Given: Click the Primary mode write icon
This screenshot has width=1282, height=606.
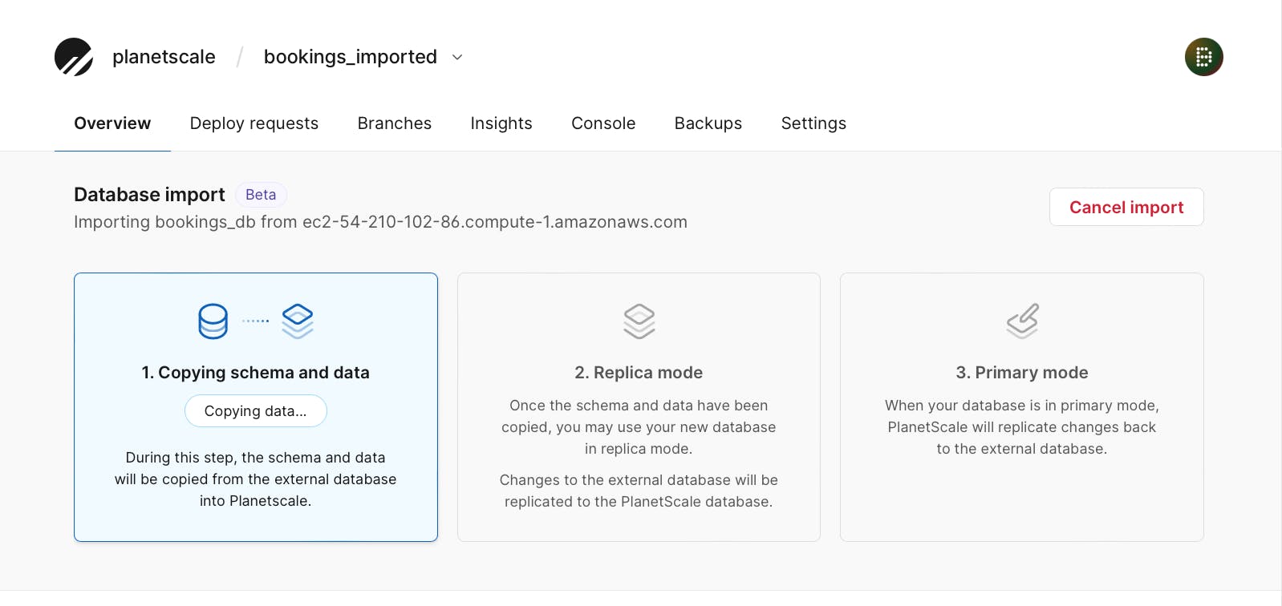Looking at the screenshot, I should click(1022, 321).
